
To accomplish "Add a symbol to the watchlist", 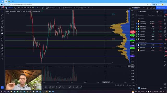I will point(154,12).
